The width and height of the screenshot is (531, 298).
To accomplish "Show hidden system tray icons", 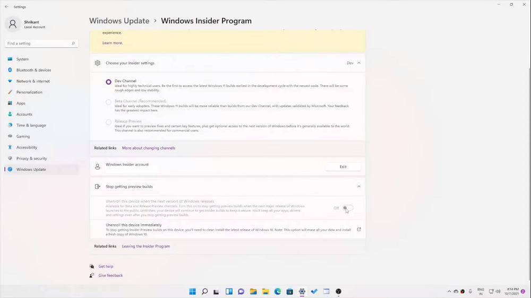I will click(449, 292).
